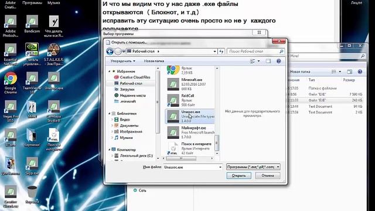Expand the Видео library node
375x211 pixels.
(x=112, y=120)
